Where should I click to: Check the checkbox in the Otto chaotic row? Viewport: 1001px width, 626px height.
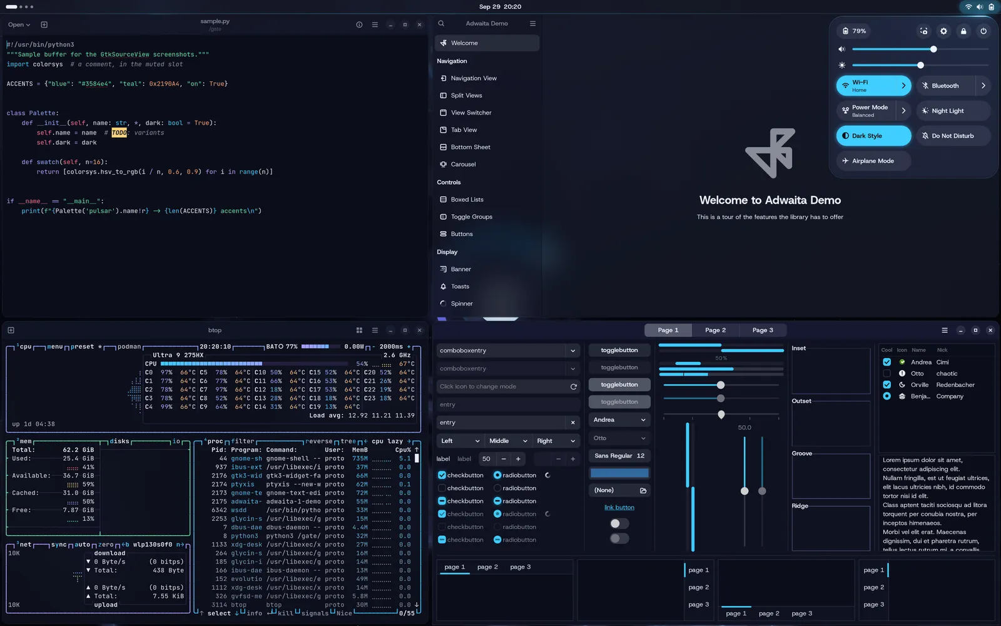click(x=887, y=374)
